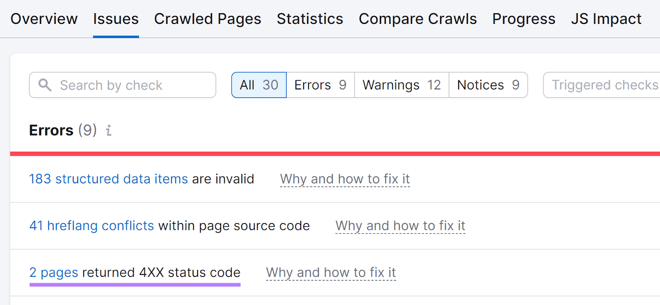Click the info icon beside Errors heading
Image resolution: width=660 pixels, height=305 pixels.
(x=108, y=131)
